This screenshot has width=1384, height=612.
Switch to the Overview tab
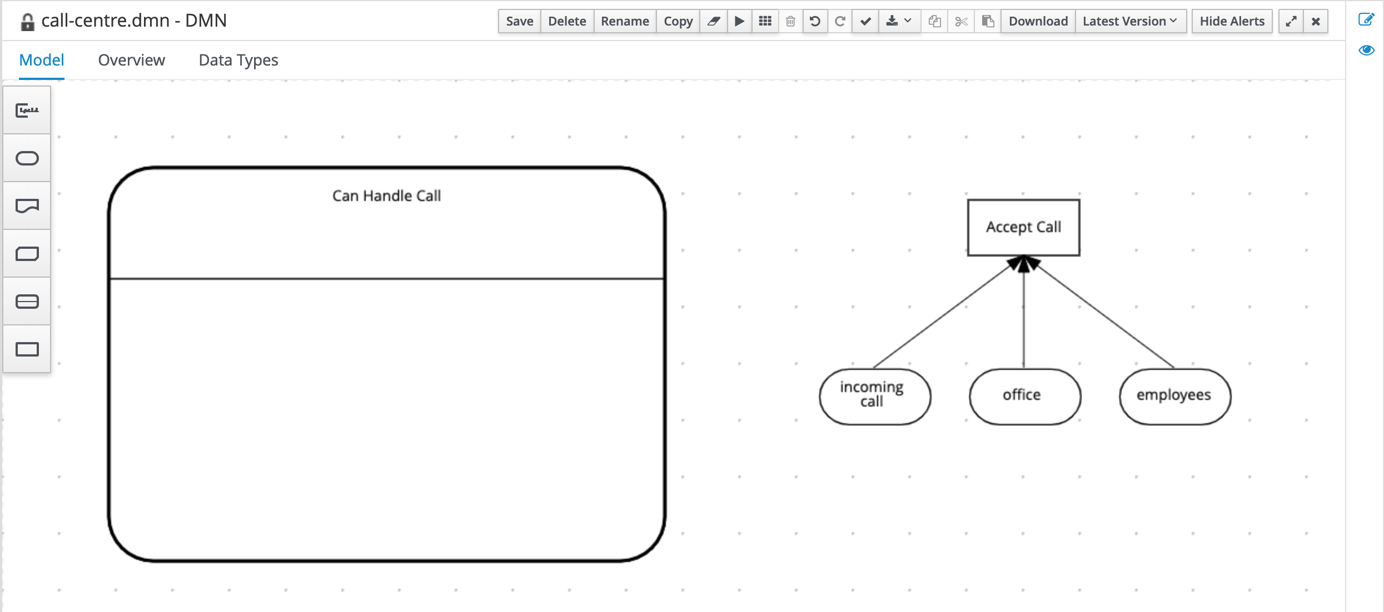131,60
